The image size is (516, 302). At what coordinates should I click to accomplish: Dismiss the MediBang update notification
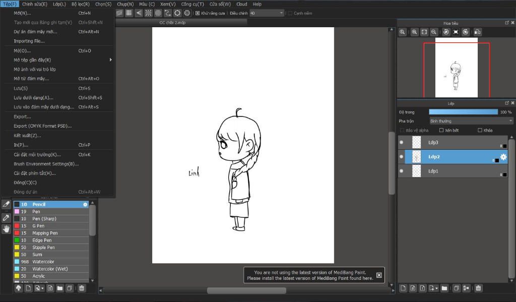379,275
